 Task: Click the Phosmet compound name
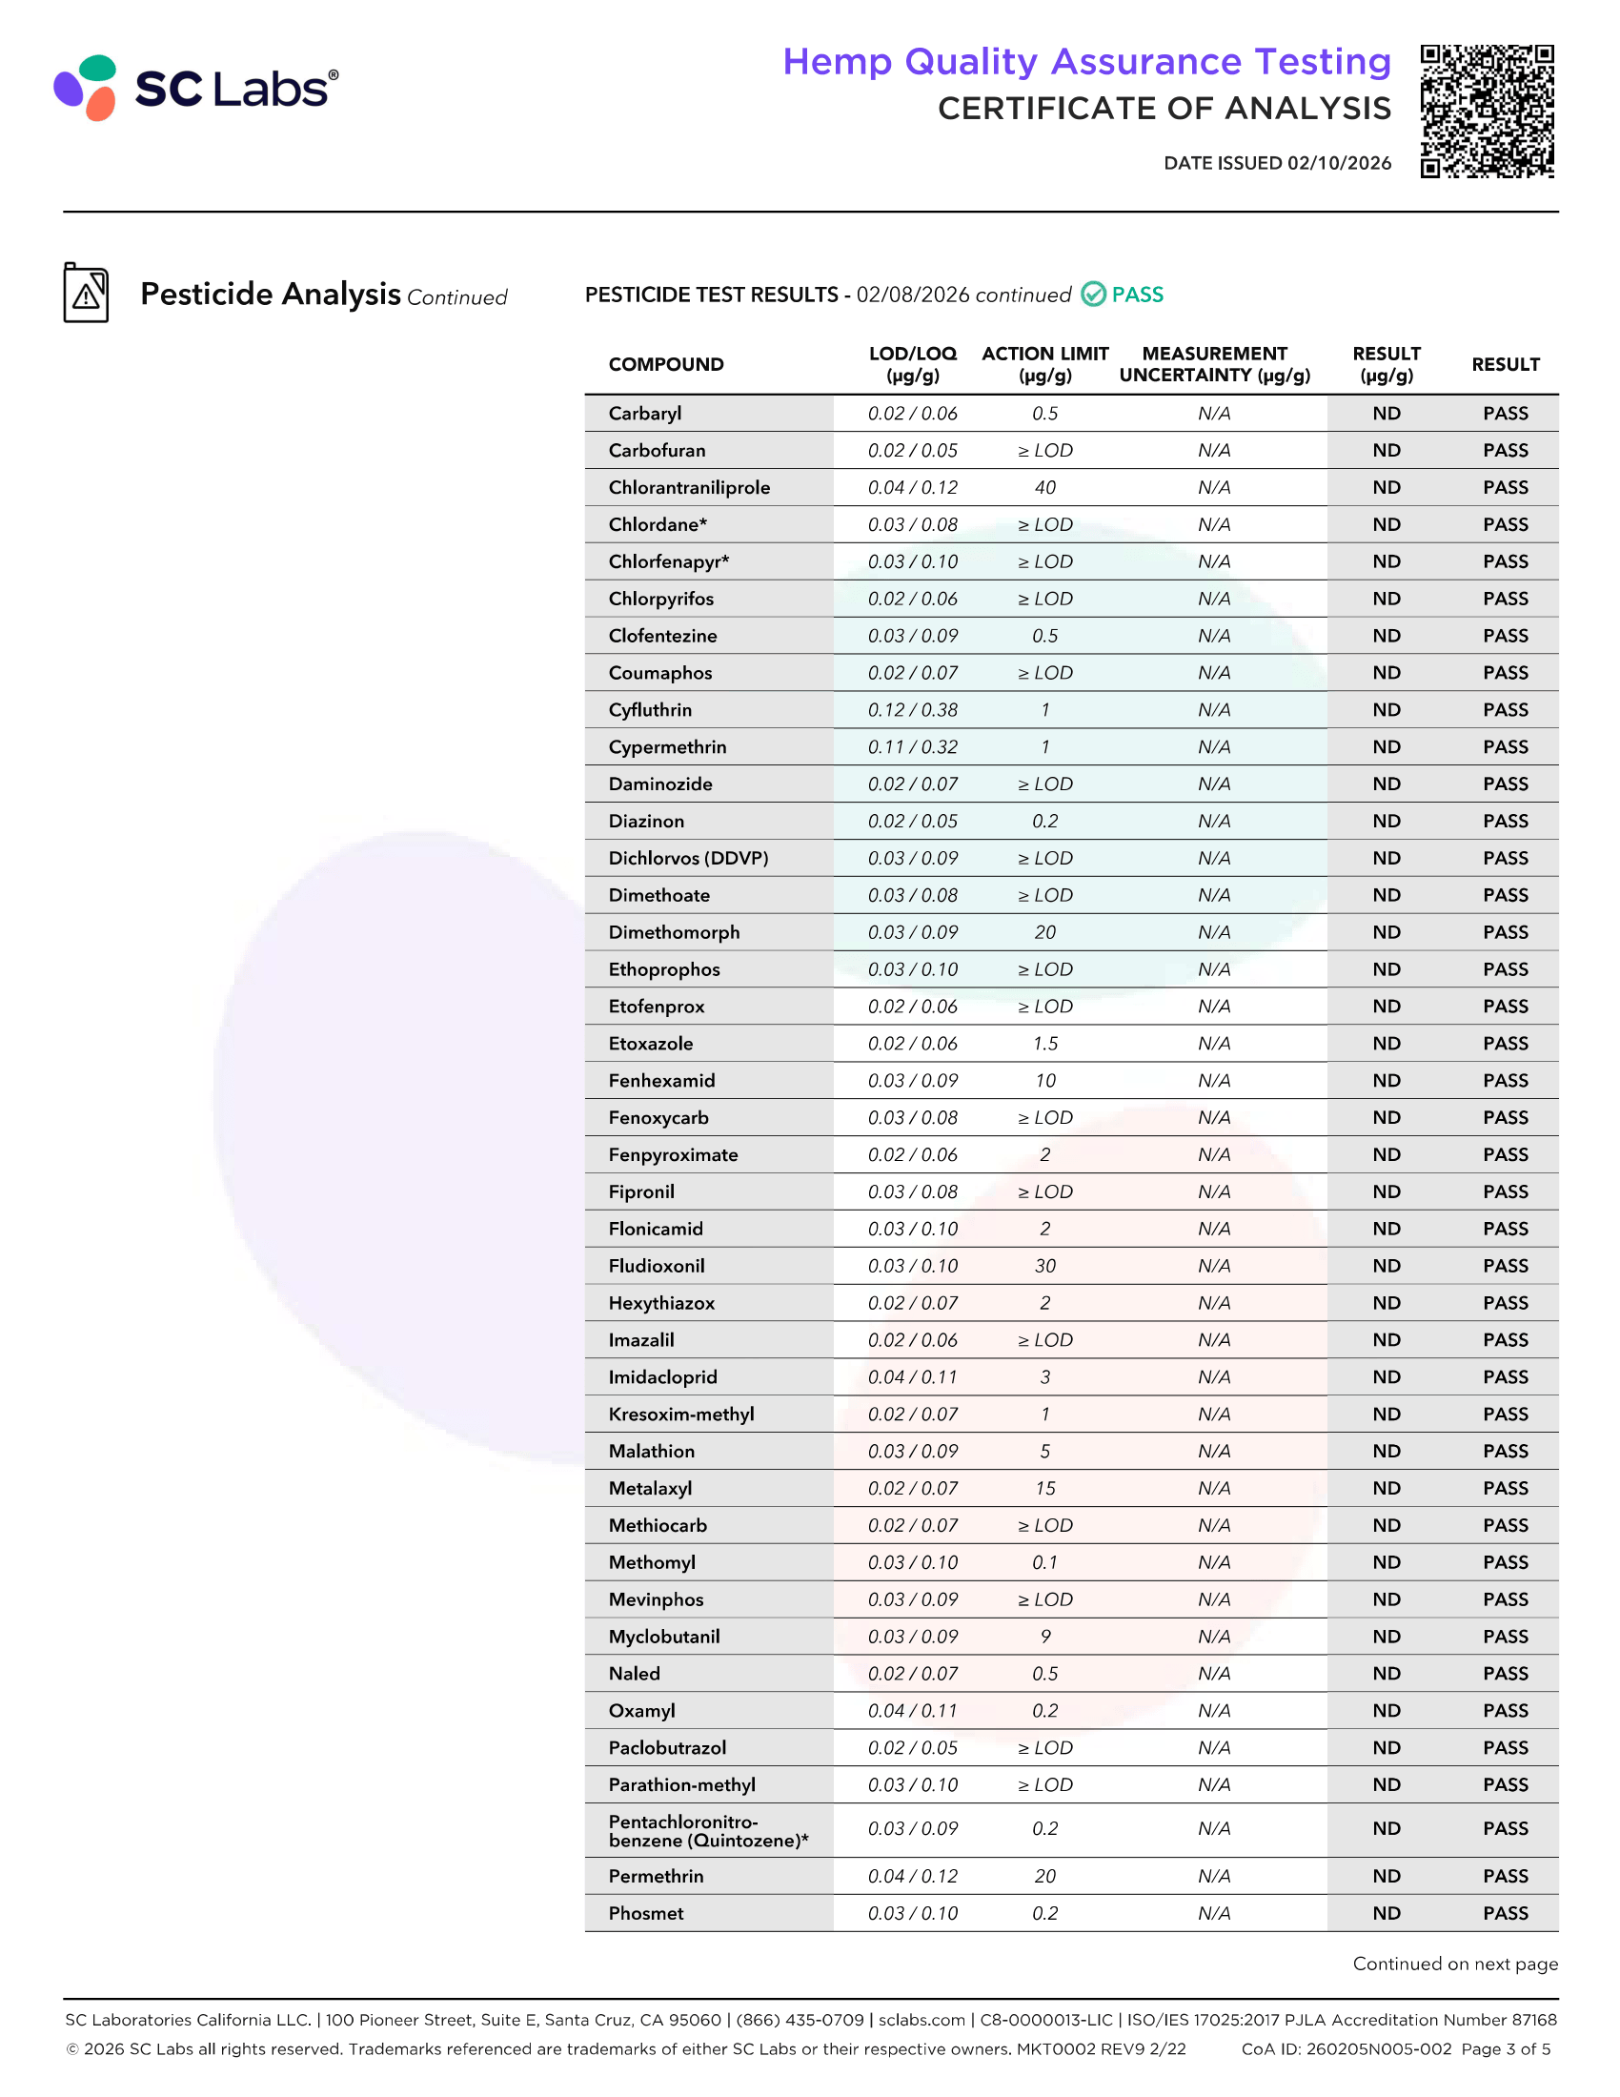pos(646,1914)
